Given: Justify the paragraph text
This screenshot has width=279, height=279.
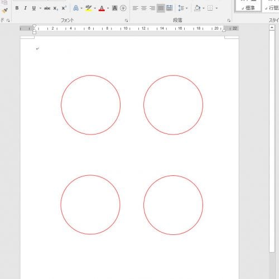Looking at the screenshot, I should (x=161, y=8).
